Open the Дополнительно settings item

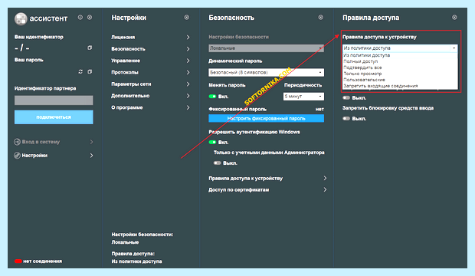pyautogui.click(x=151, y=96)
